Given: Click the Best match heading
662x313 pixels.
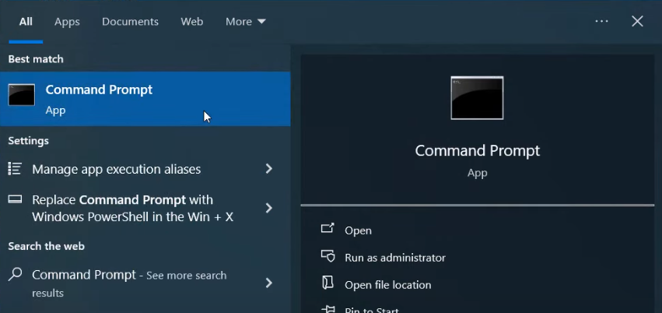Looking at the screenshot, I should point(36,59).
